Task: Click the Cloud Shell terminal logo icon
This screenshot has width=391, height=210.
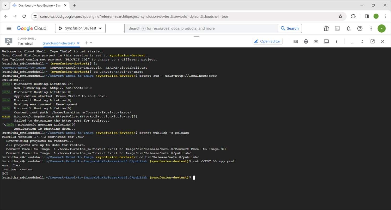Action: (9, 41)
